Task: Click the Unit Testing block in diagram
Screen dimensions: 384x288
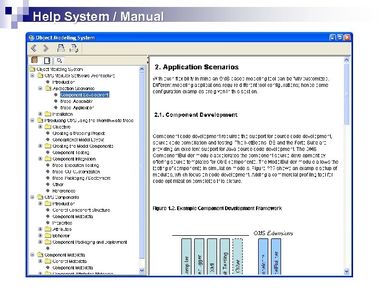Action: [x=225, y=257]
